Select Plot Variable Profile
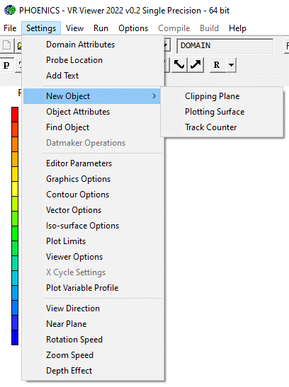The height and width of the screenshot is (387, 289). (x=93, y=287)
